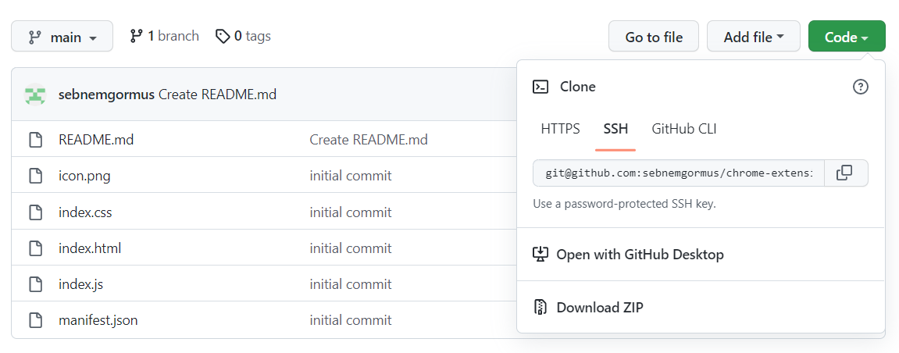The height and width of the screenshot is (353, 899).
Task: Switch to the GitHub CLI tab
Action: tap(684, 129)
